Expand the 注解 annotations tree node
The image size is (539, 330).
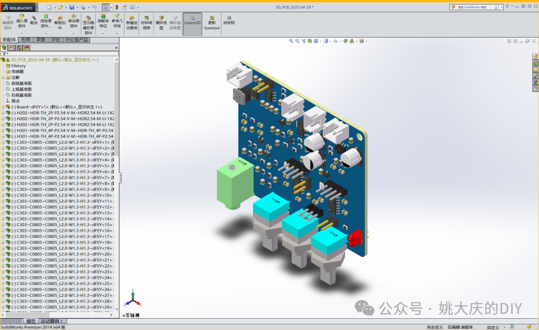[x=3, y=77]
